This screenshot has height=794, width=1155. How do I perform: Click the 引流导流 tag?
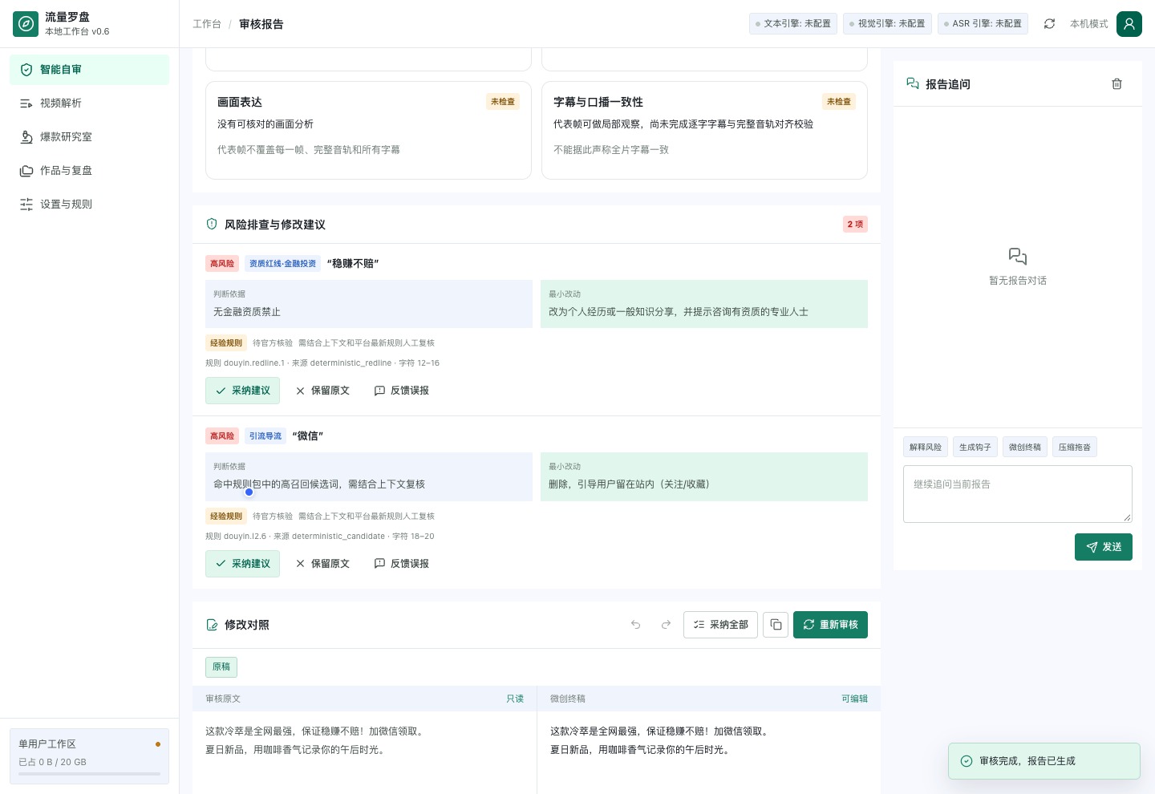coord(265,436)
